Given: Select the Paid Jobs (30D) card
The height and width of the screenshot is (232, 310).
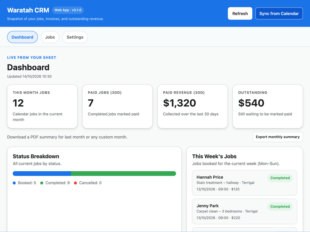Looking at the screenshot, I should point(118,106).
